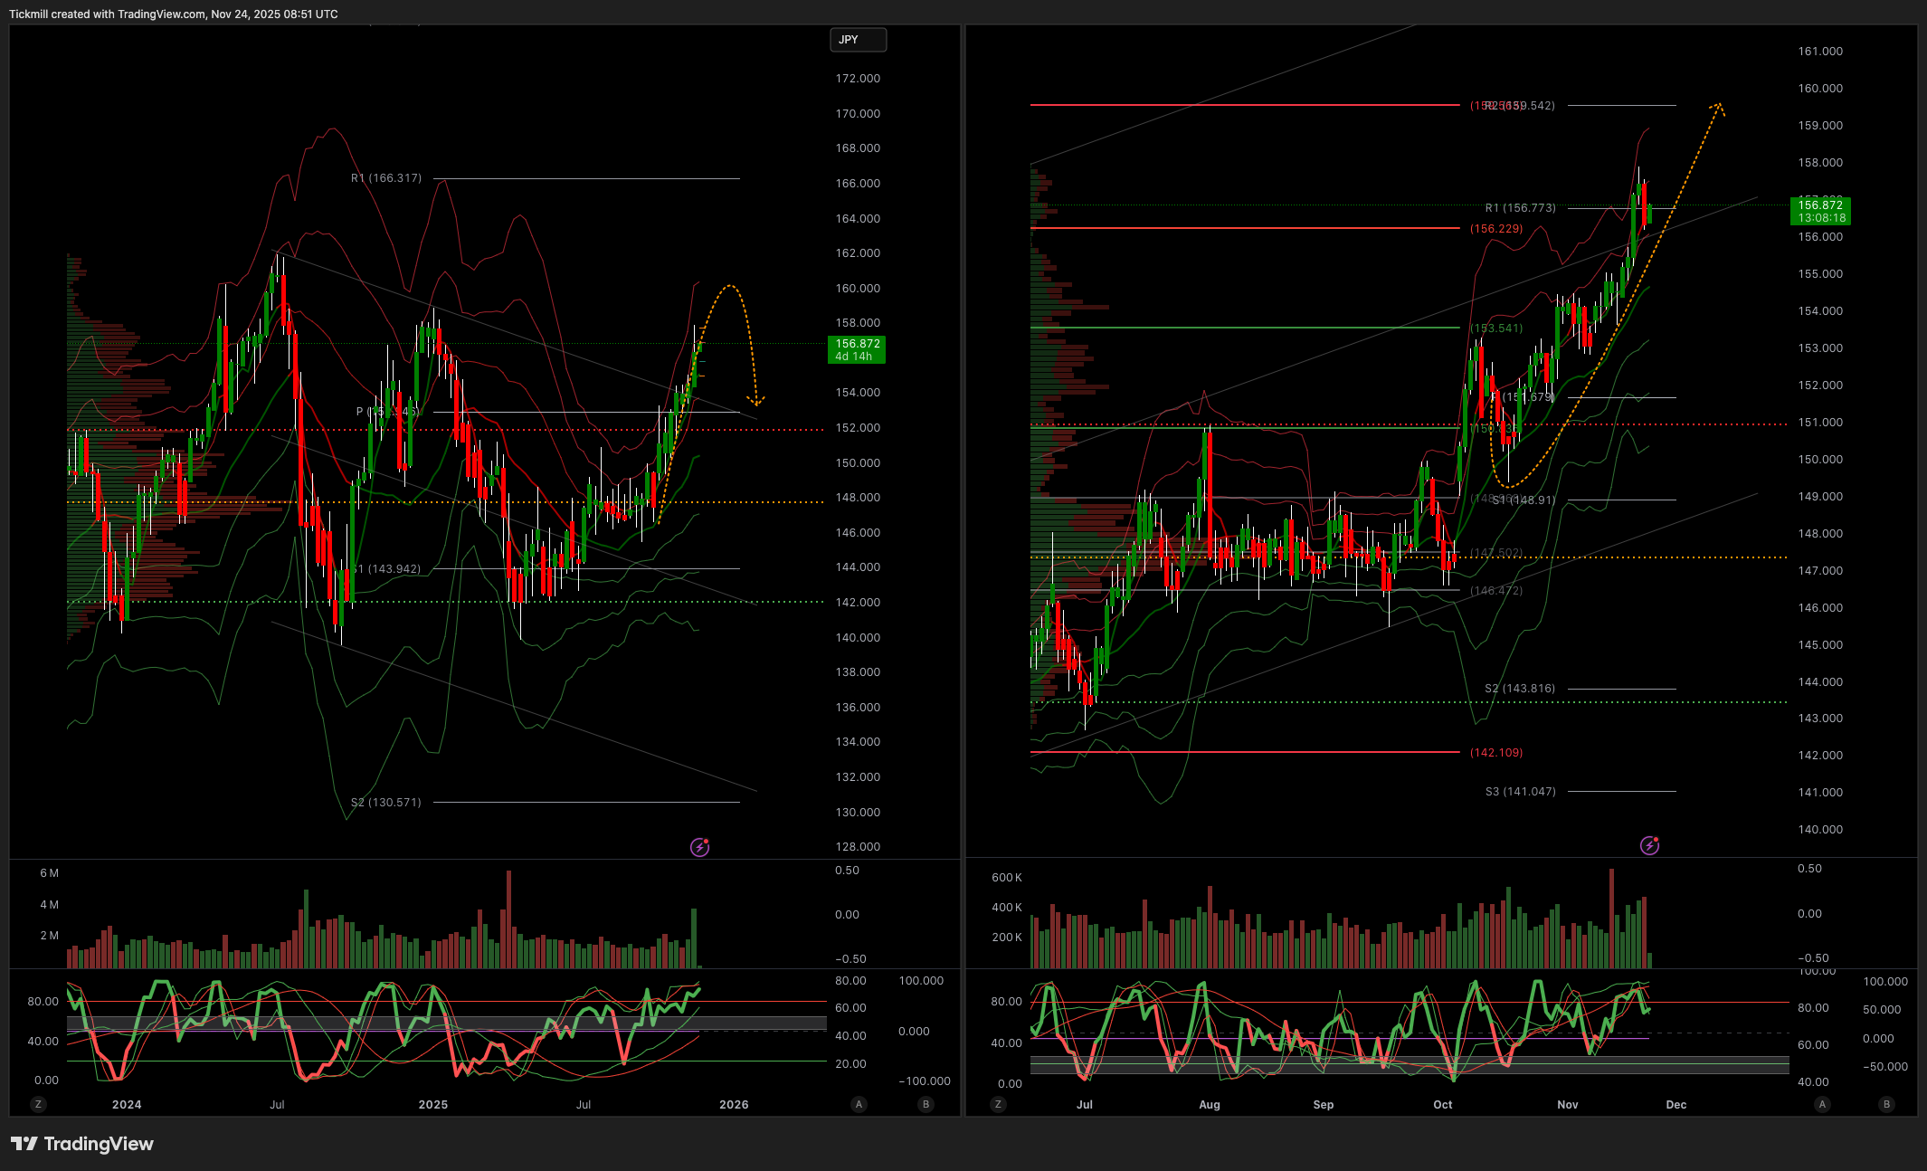Click the B button on left chart

[x=925, y=1104]
